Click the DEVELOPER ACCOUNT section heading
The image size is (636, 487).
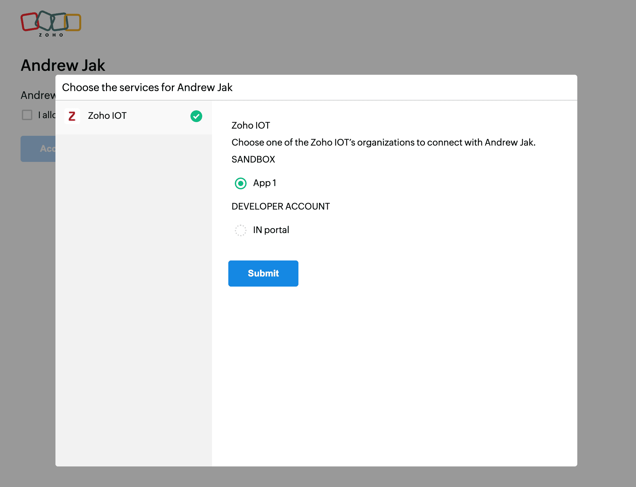coord(280,207)
